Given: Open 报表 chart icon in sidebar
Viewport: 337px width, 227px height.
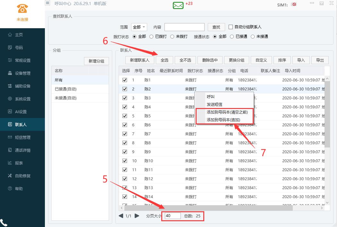Looking at the screenshot, I should [x=10, y=163].
